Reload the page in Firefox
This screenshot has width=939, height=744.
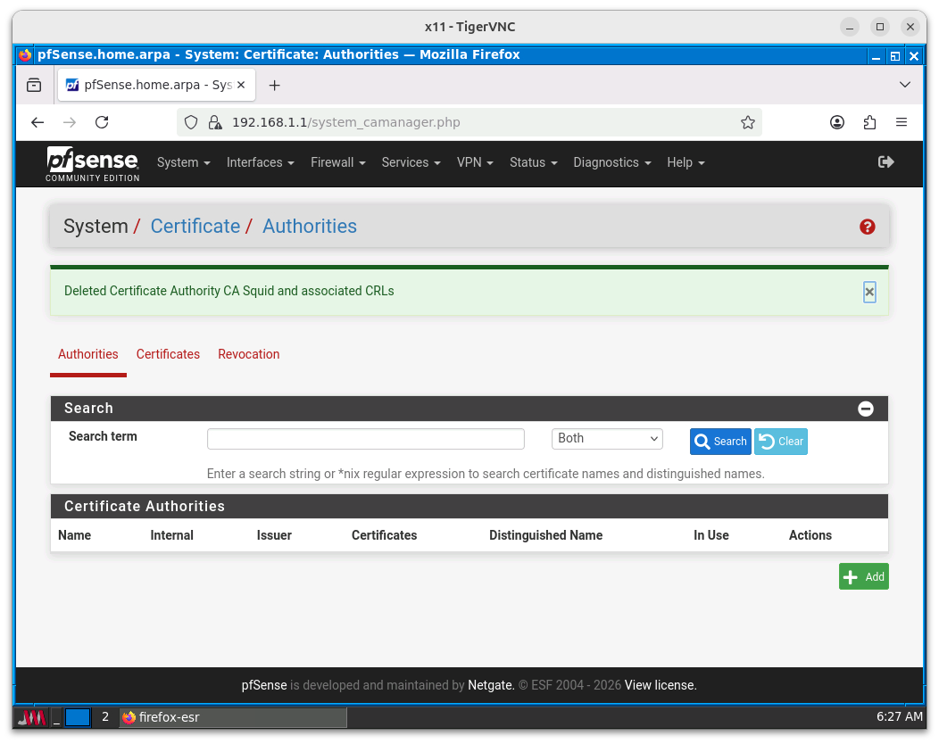102,122
